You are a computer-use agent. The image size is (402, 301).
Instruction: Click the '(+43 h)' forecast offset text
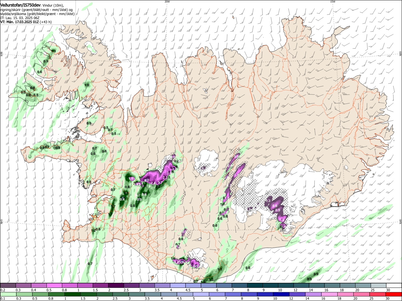click(46, 22)
